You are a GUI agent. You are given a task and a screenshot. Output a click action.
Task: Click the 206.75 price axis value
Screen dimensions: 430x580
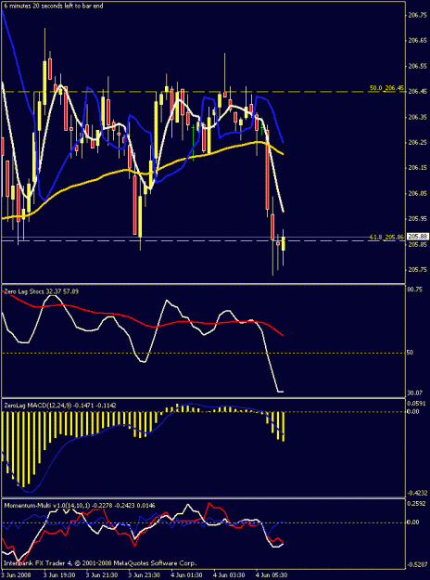pos(417,15)
